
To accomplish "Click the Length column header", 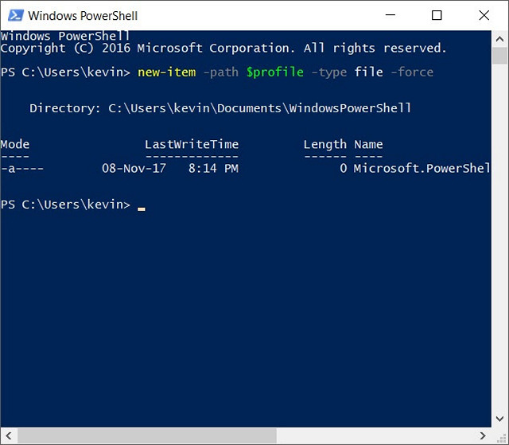I will (x=324, y=144).
